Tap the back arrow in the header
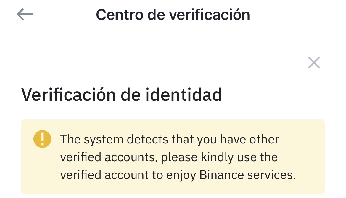346x198 pixels. pos(25,14)
